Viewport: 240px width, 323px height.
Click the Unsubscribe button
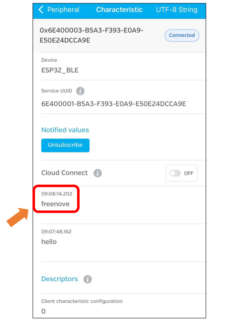coord(65,145)
